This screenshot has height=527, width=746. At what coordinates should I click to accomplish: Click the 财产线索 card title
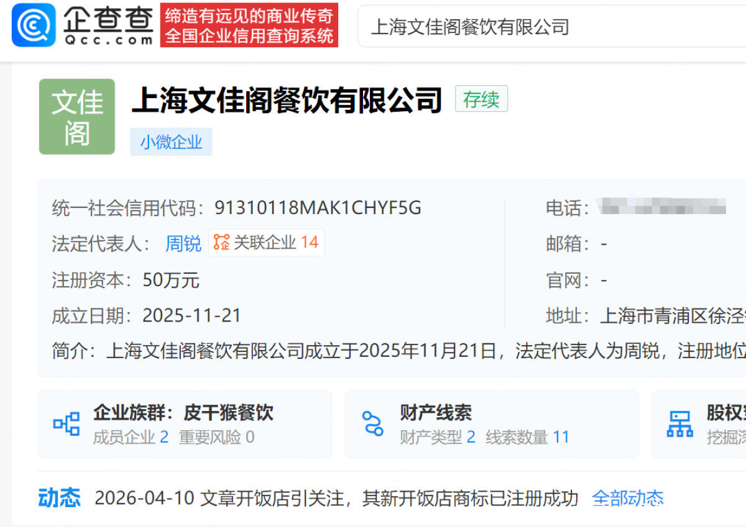tap(436, 413)
